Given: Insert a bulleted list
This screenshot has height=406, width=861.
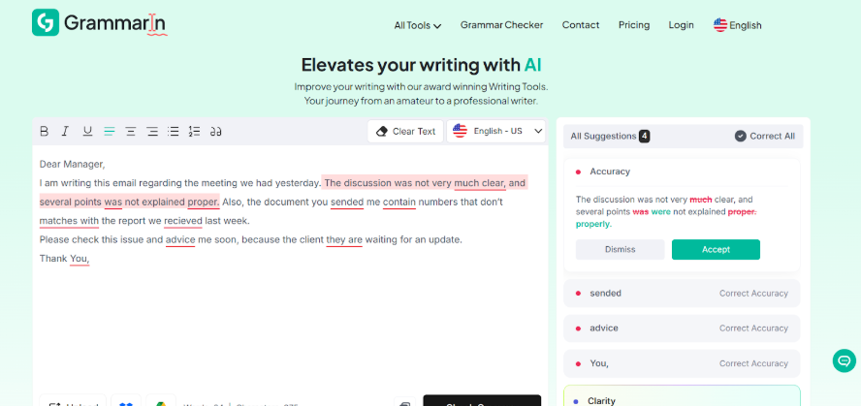Looking at the screenshot, I should tap(174, 132).
